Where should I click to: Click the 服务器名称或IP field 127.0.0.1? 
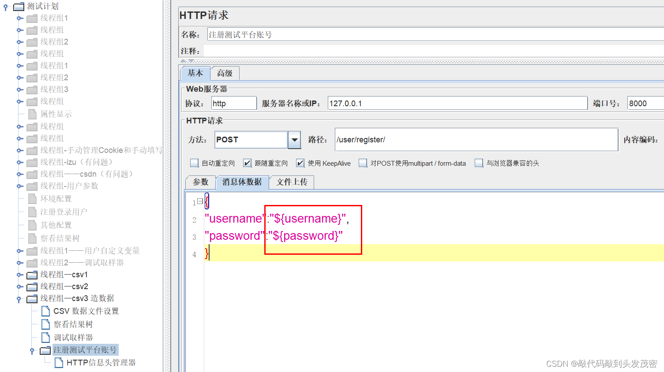point(458,103)
